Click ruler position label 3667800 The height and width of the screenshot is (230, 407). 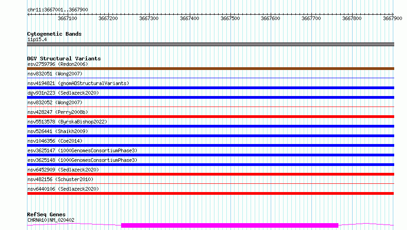[352, 18]
